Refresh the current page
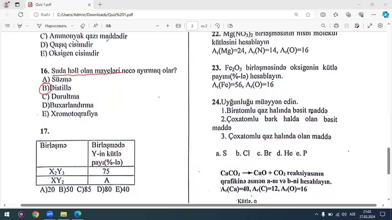 tap(21, 14)
